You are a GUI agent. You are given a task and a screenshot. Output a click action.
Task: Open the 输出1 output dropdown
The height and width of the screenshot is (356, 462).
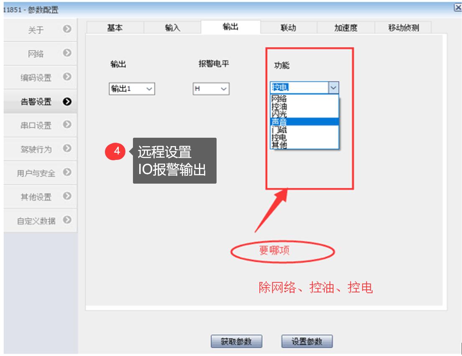click(x=132, y=89)
